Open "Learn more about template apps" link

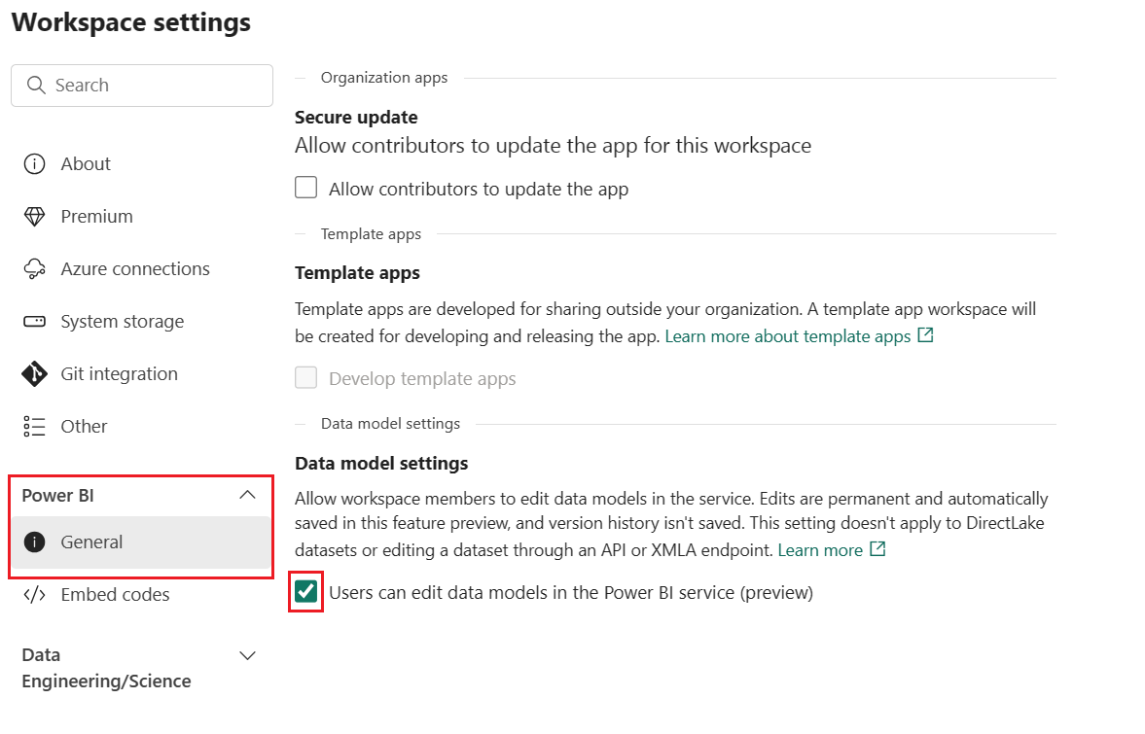[x=788, y=335]
